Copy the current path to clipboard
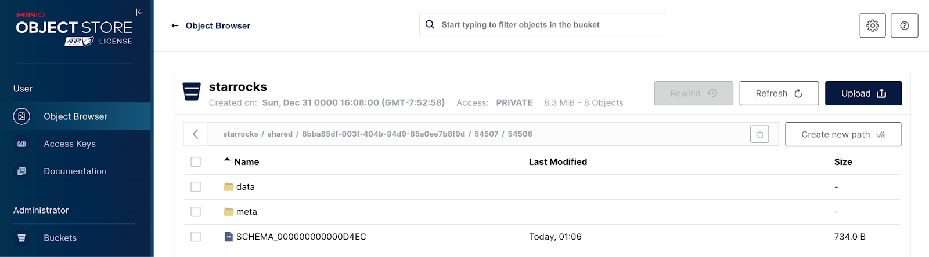This screenshot has height=257, width=929. (x=759, y=134)
